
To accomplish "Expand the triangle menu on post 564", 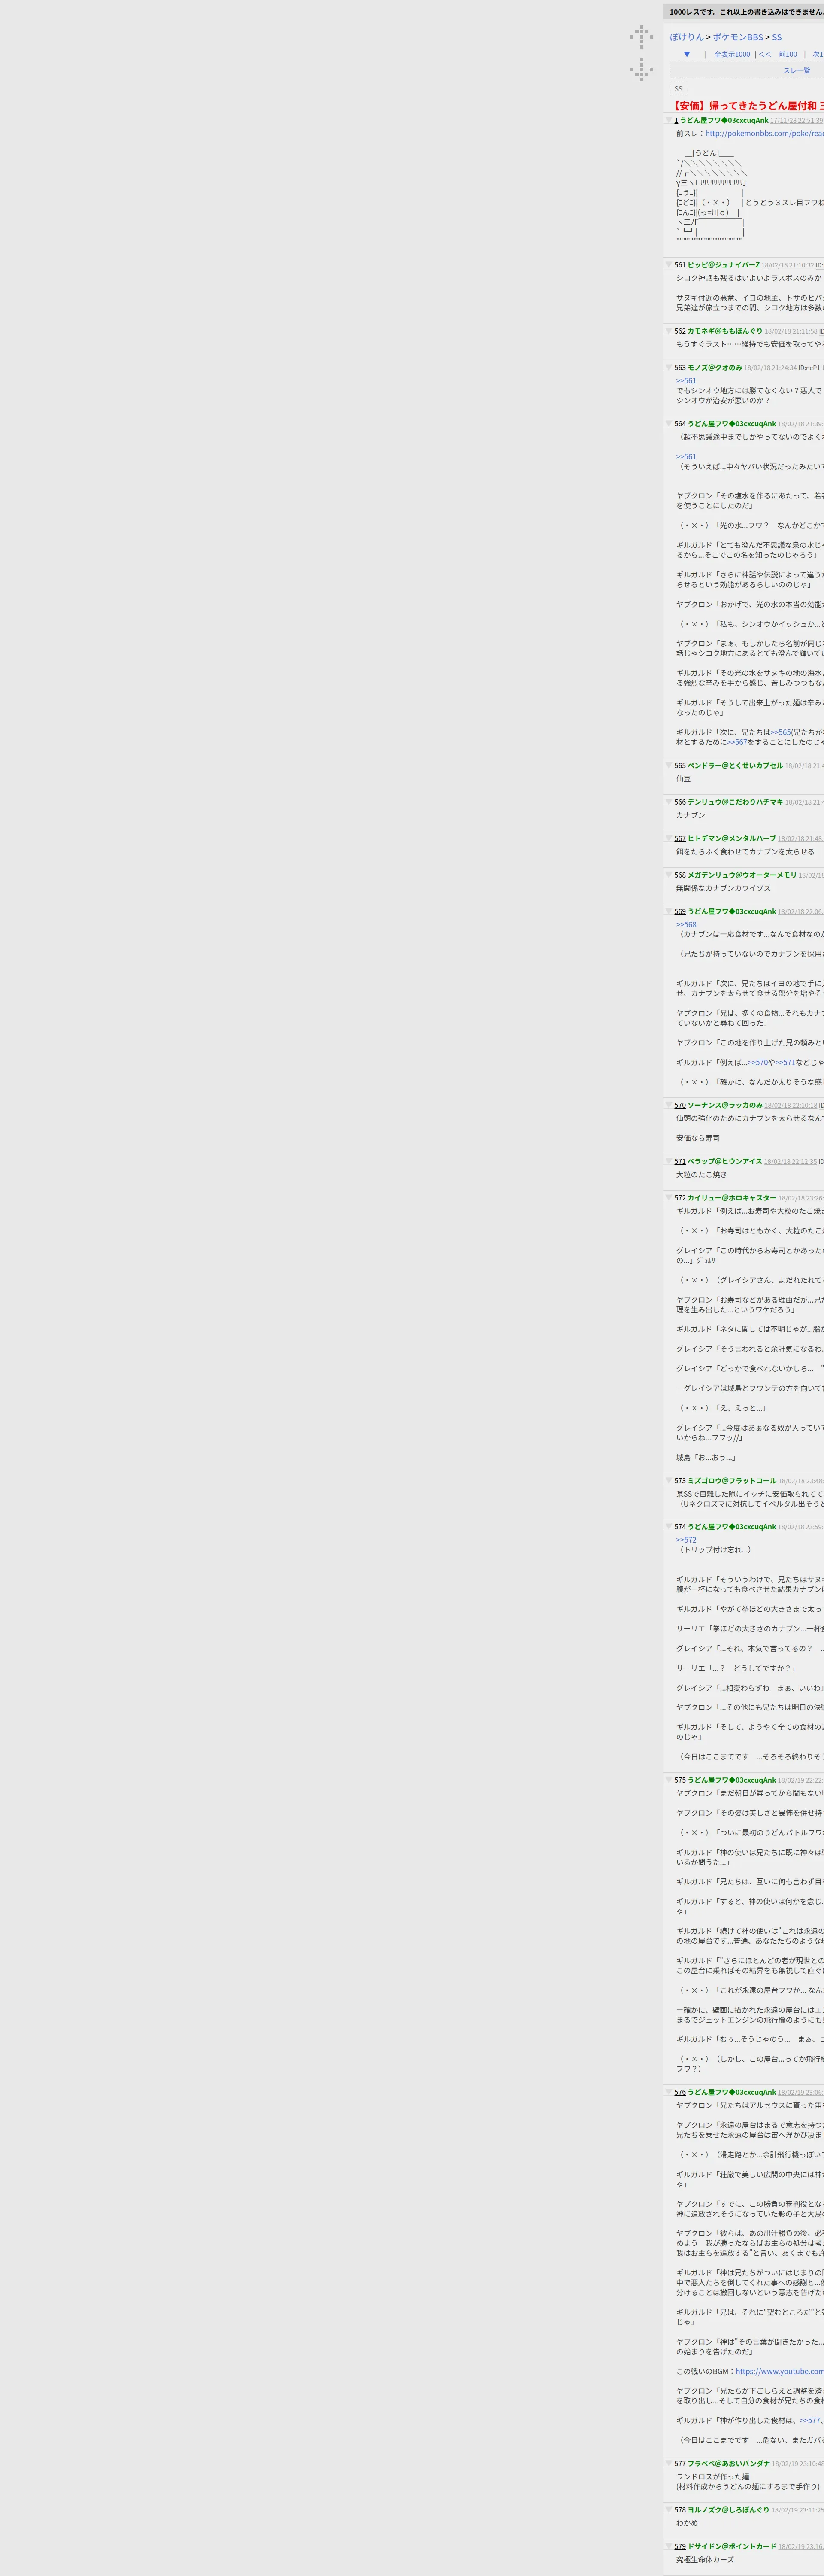I will 670,424.
